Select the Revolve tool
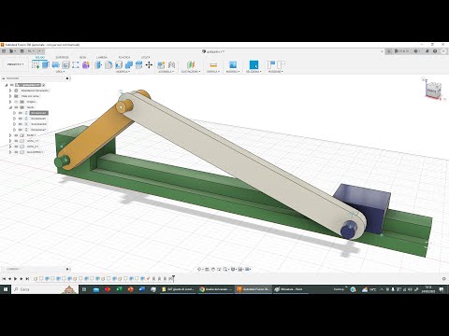The image size is (449, 336). coord(56,64)
